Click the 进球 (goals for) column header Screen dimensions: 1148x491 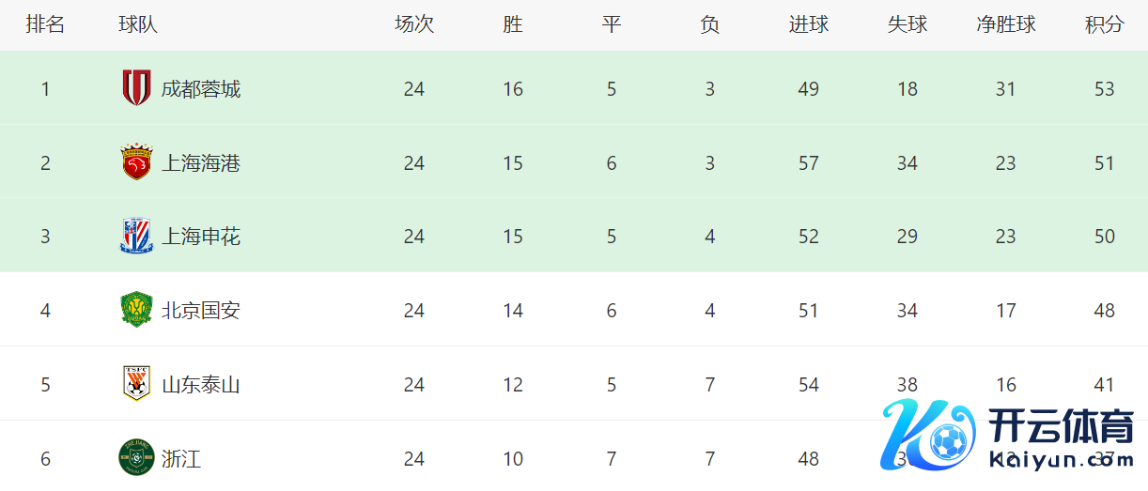809,24
